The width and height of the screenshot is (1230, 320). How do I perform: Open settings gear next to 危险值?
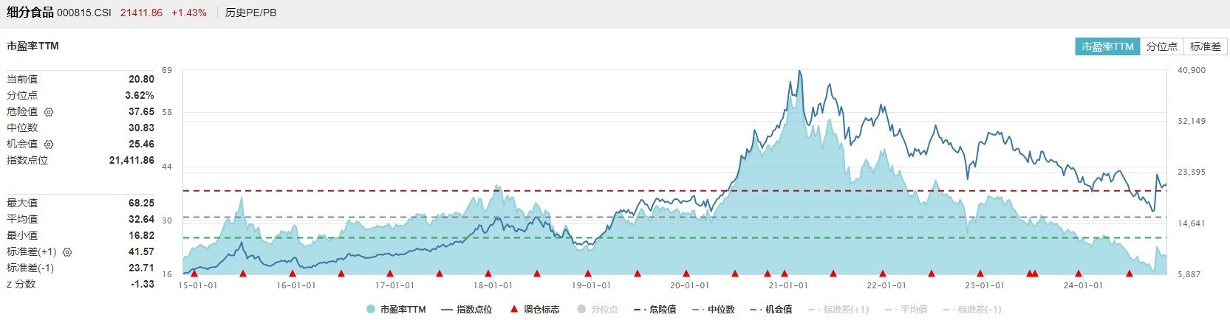[x=49, y=112]
